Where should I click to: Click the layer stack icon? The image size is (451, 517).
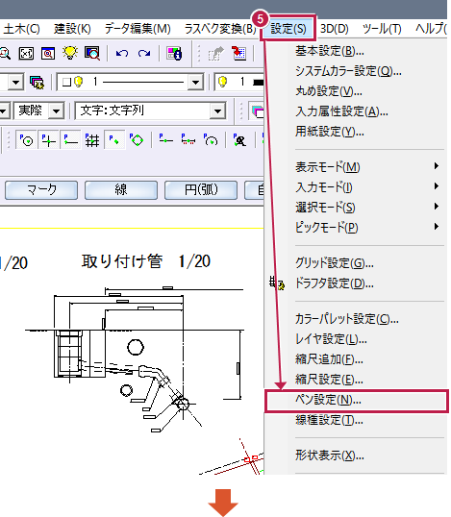tap(37, 82)
